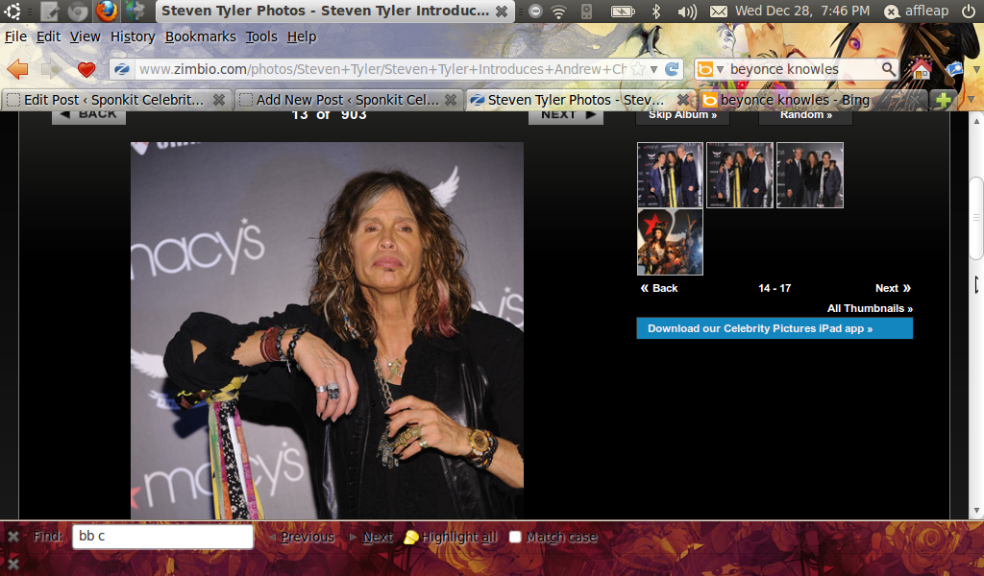
Task: Open the Tools menu
Action: [x=261, y=37]
